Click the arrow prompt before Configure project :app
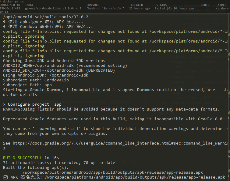Viewport: 230px width, 181px height. 4,104
